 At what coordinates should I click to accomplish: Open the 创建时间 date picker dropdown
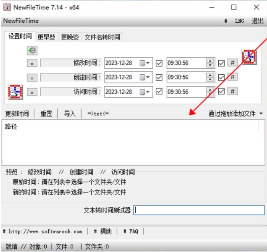click(x=144, y=77)
